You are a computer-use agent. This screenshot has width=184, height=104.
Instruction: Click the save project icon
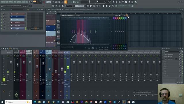coord(126,2)
